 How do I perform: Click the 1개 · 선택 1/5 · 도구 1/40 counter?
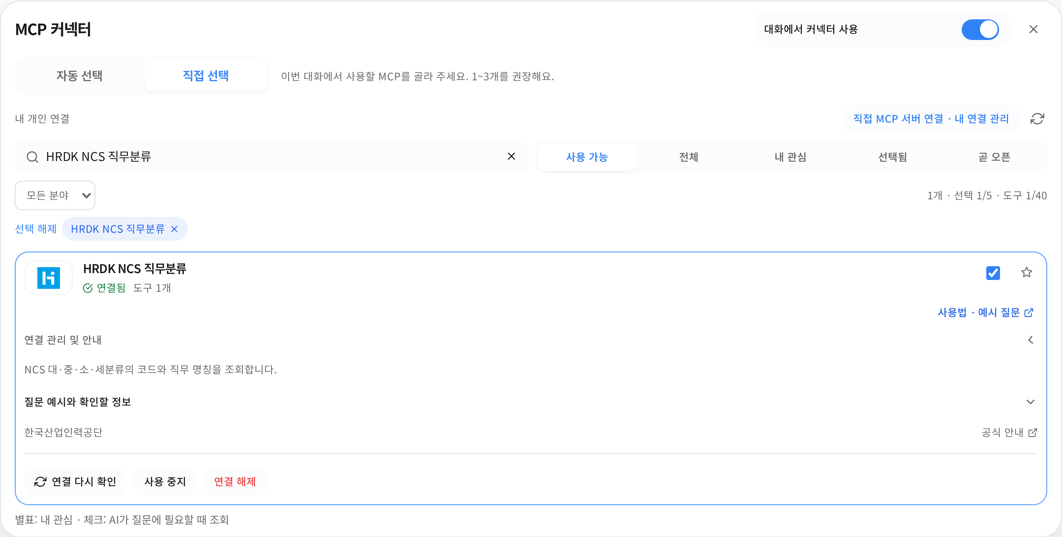pyautogui.click(x=987, y=195)
